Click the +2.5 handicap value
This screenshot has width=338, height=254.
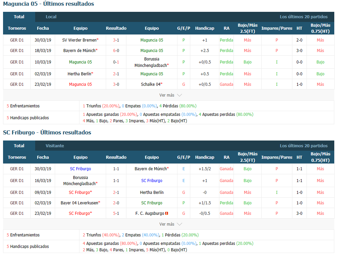(204, 51)
